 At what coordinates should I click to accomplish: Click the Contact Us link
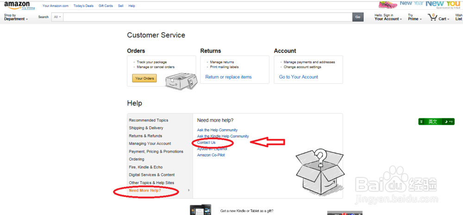(206, 143)
